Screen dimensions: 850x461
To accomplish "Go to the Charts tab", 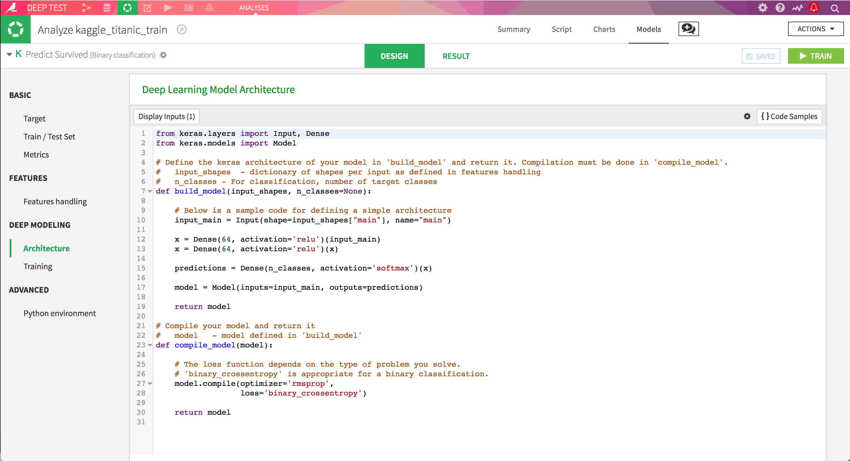I will [x=604, y=29].
